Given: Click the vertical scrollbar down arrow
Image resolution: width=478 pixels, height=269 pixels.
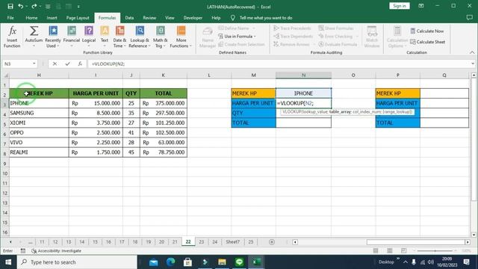Looking at the screenshot, I should (474, 235).
